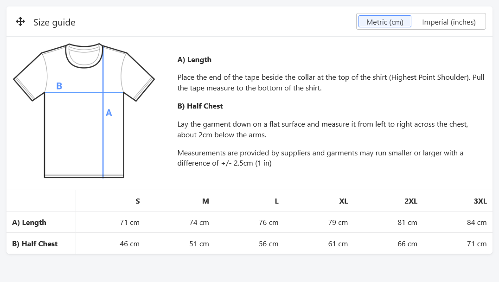
Task: Click the blue letter B on the shirt diagram
Action: (59, 86)
